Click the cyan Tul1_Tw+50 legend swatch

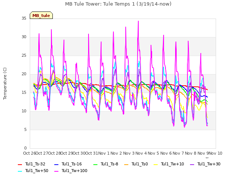[20, 171]
